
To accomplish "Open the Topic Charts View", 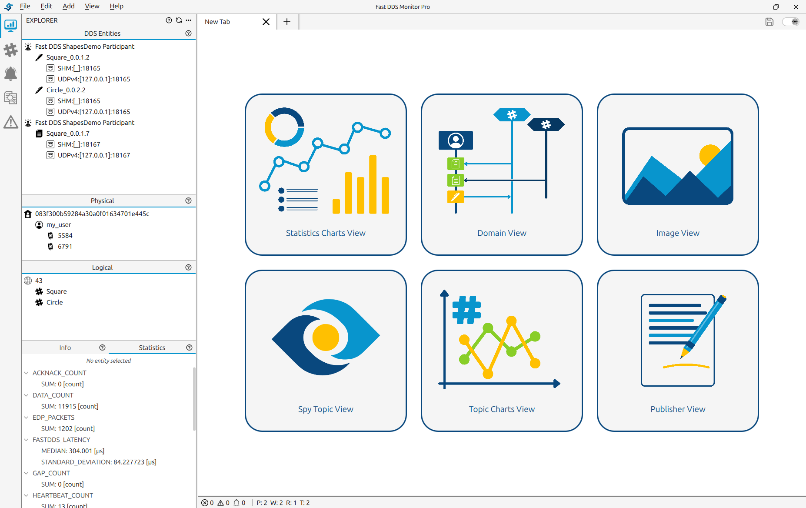I will point(502,351).
